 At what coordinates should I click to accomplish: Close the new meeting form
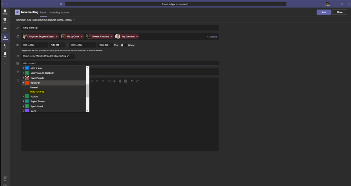click(x=340, y=12)
